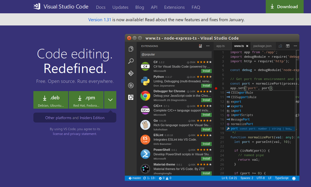This screenshot has height=187, width=311.
Task: Click the Visual Studio Code logo icon
Action: point(37,6)
